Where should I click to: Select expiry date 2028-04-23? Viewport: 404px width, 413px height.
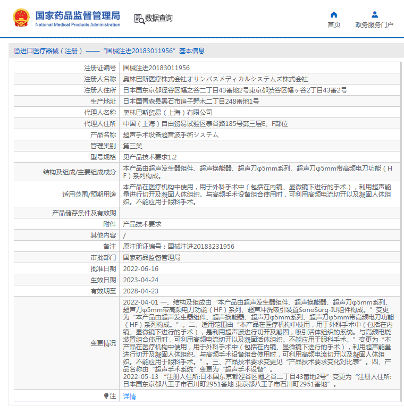pyautogui.click(x=141, y=291)
